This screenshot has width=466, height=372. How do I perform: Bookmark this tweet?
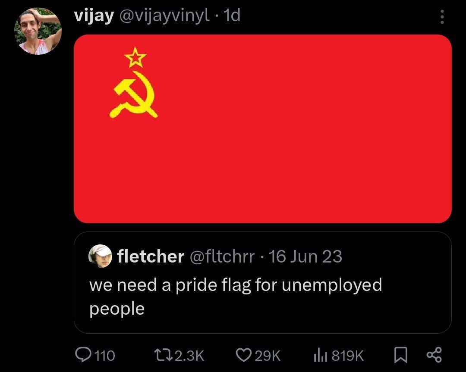point(400,355)
